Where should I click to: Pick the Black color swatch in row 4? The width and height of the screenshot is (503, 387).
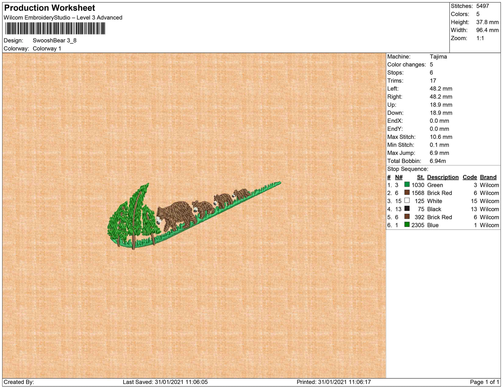pyautogui.click(x=407, y=208)
